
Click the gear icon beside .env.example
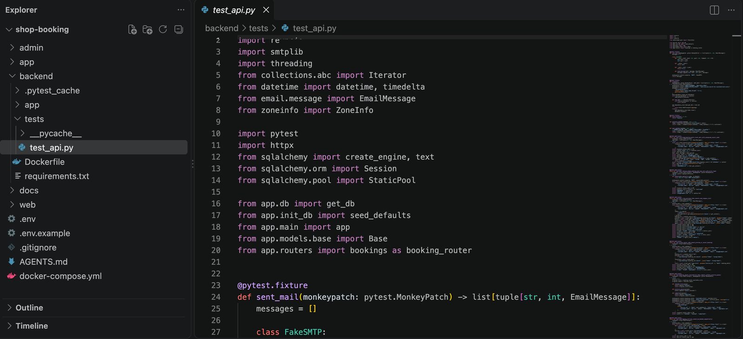coord(12,233)
